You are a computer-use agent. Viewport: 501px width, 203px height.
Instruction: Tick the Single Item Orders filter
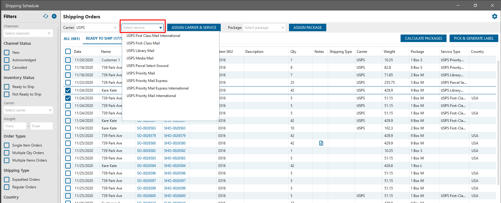[7, 145]
